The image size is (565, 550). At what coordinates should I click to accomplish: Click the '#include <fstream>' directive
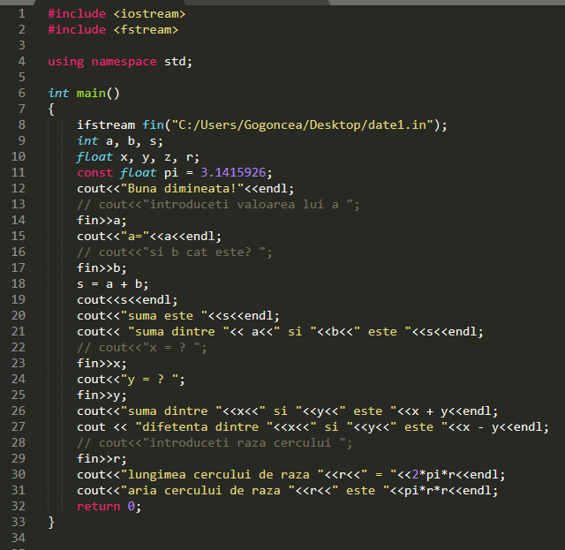click(x=113, y=29)
